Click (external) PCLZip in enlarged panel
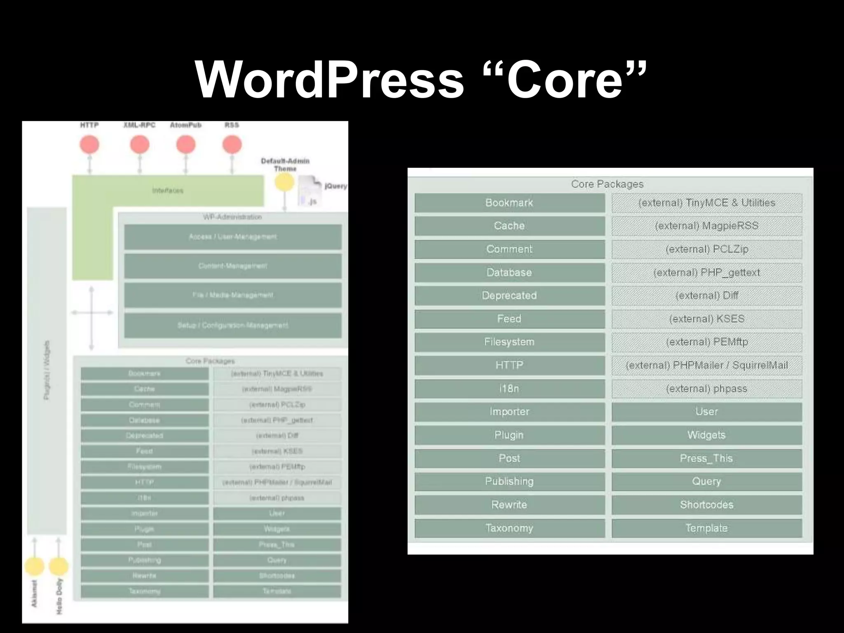 coord(707,249)
